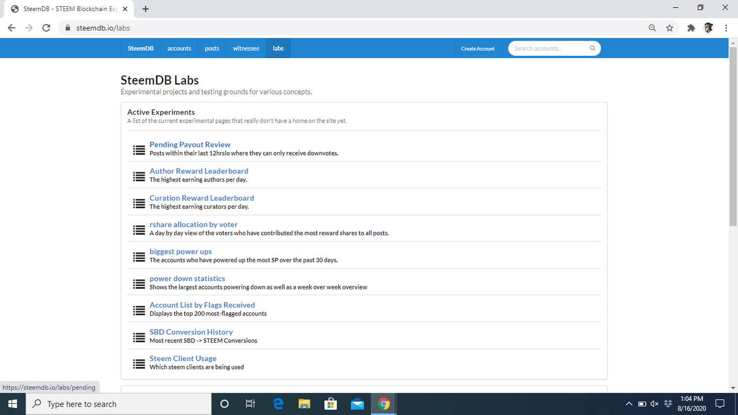Click list icon beside Account List by Flags Received
The height and width of the screenshot is (415, 738).
[x=139, y=311]
